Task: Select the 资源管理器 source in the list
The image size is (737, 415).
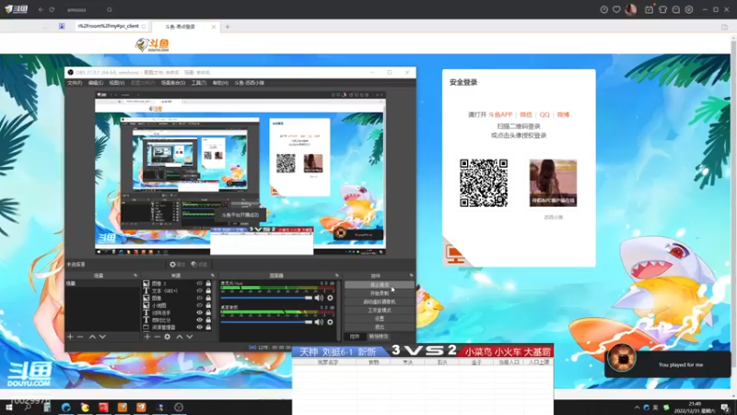Action: tap(178, 327)
